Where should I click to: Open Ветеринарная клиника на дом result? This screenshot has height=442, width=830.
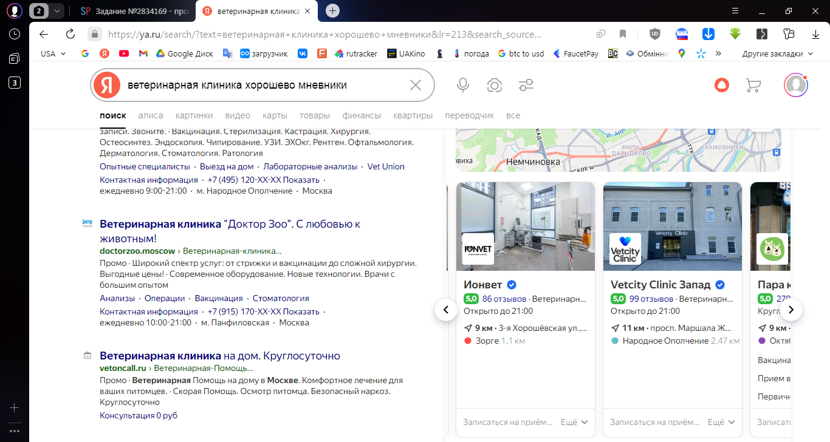point(220,356)
